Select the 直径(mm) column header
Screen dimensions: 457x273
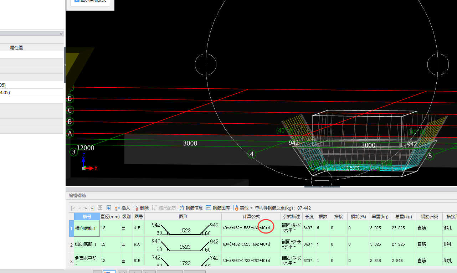110,216
